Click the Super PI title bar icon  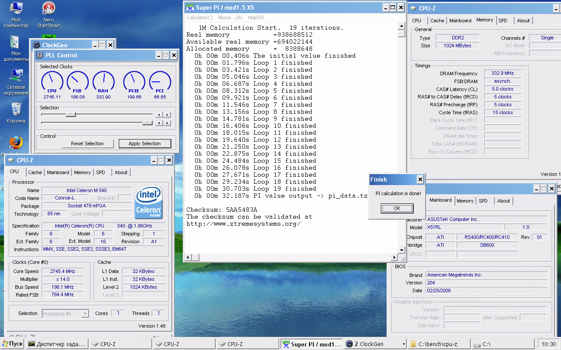[x=190, y=7]
